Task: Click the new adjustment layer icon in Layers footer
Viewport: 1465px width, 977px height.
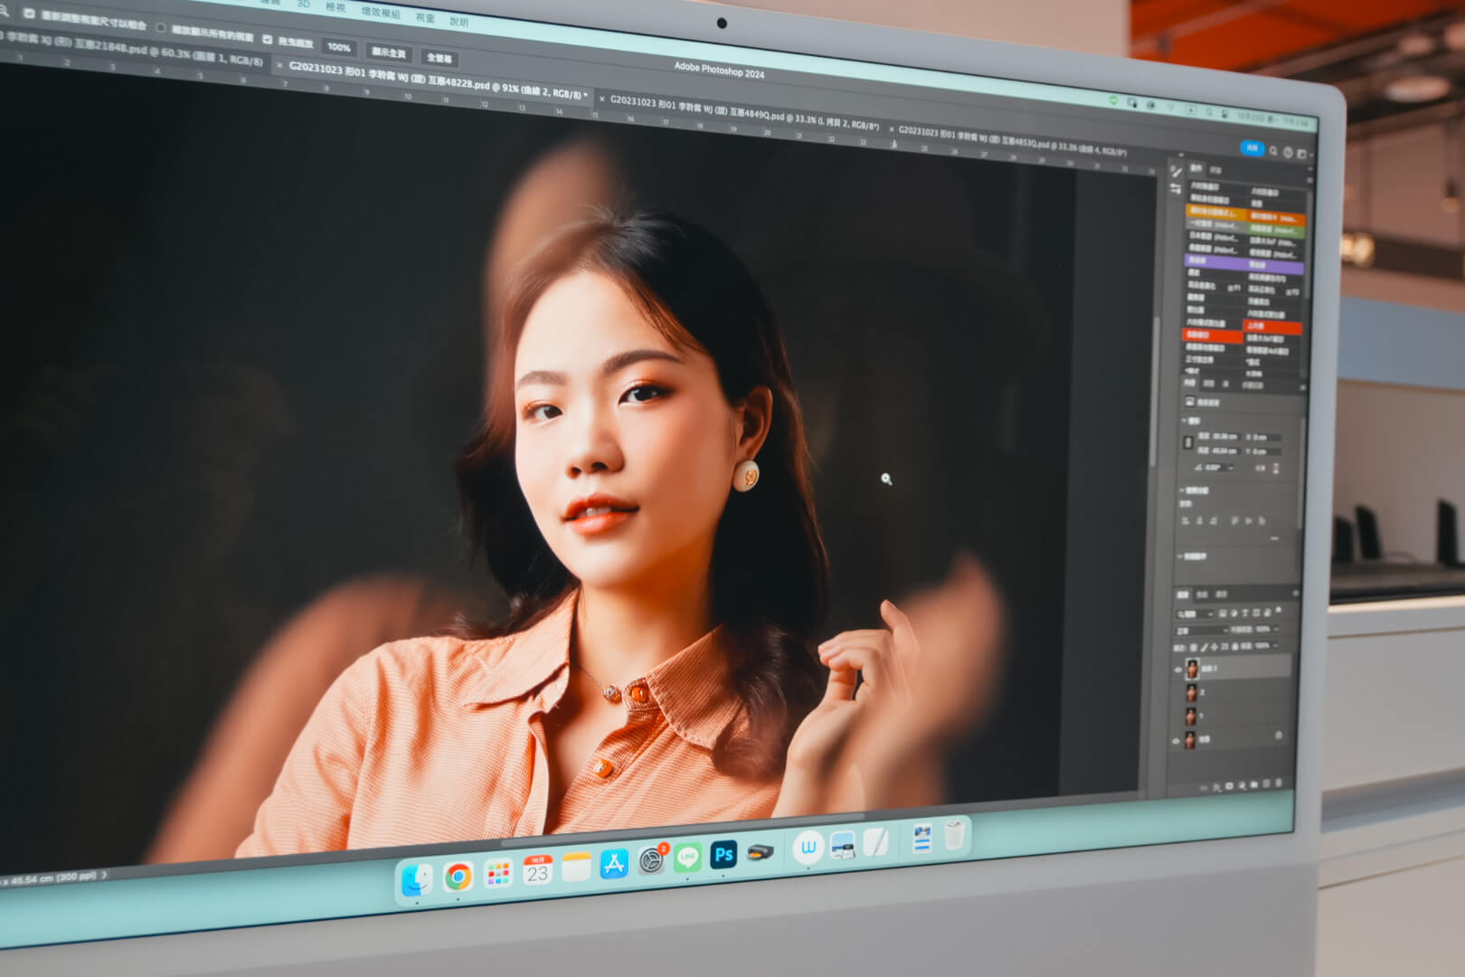Action: coord(1242,786)
